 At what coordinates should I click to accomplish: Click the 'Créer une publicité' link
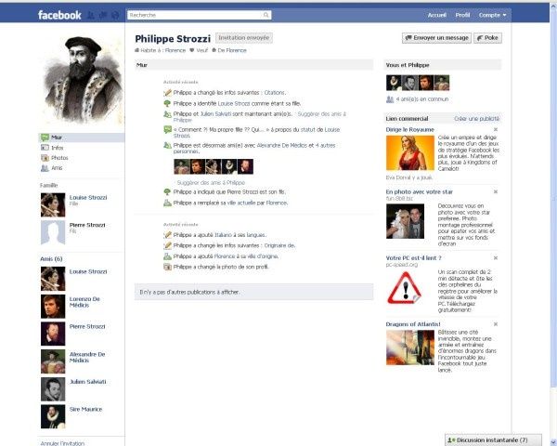click(x=476, y=119)
